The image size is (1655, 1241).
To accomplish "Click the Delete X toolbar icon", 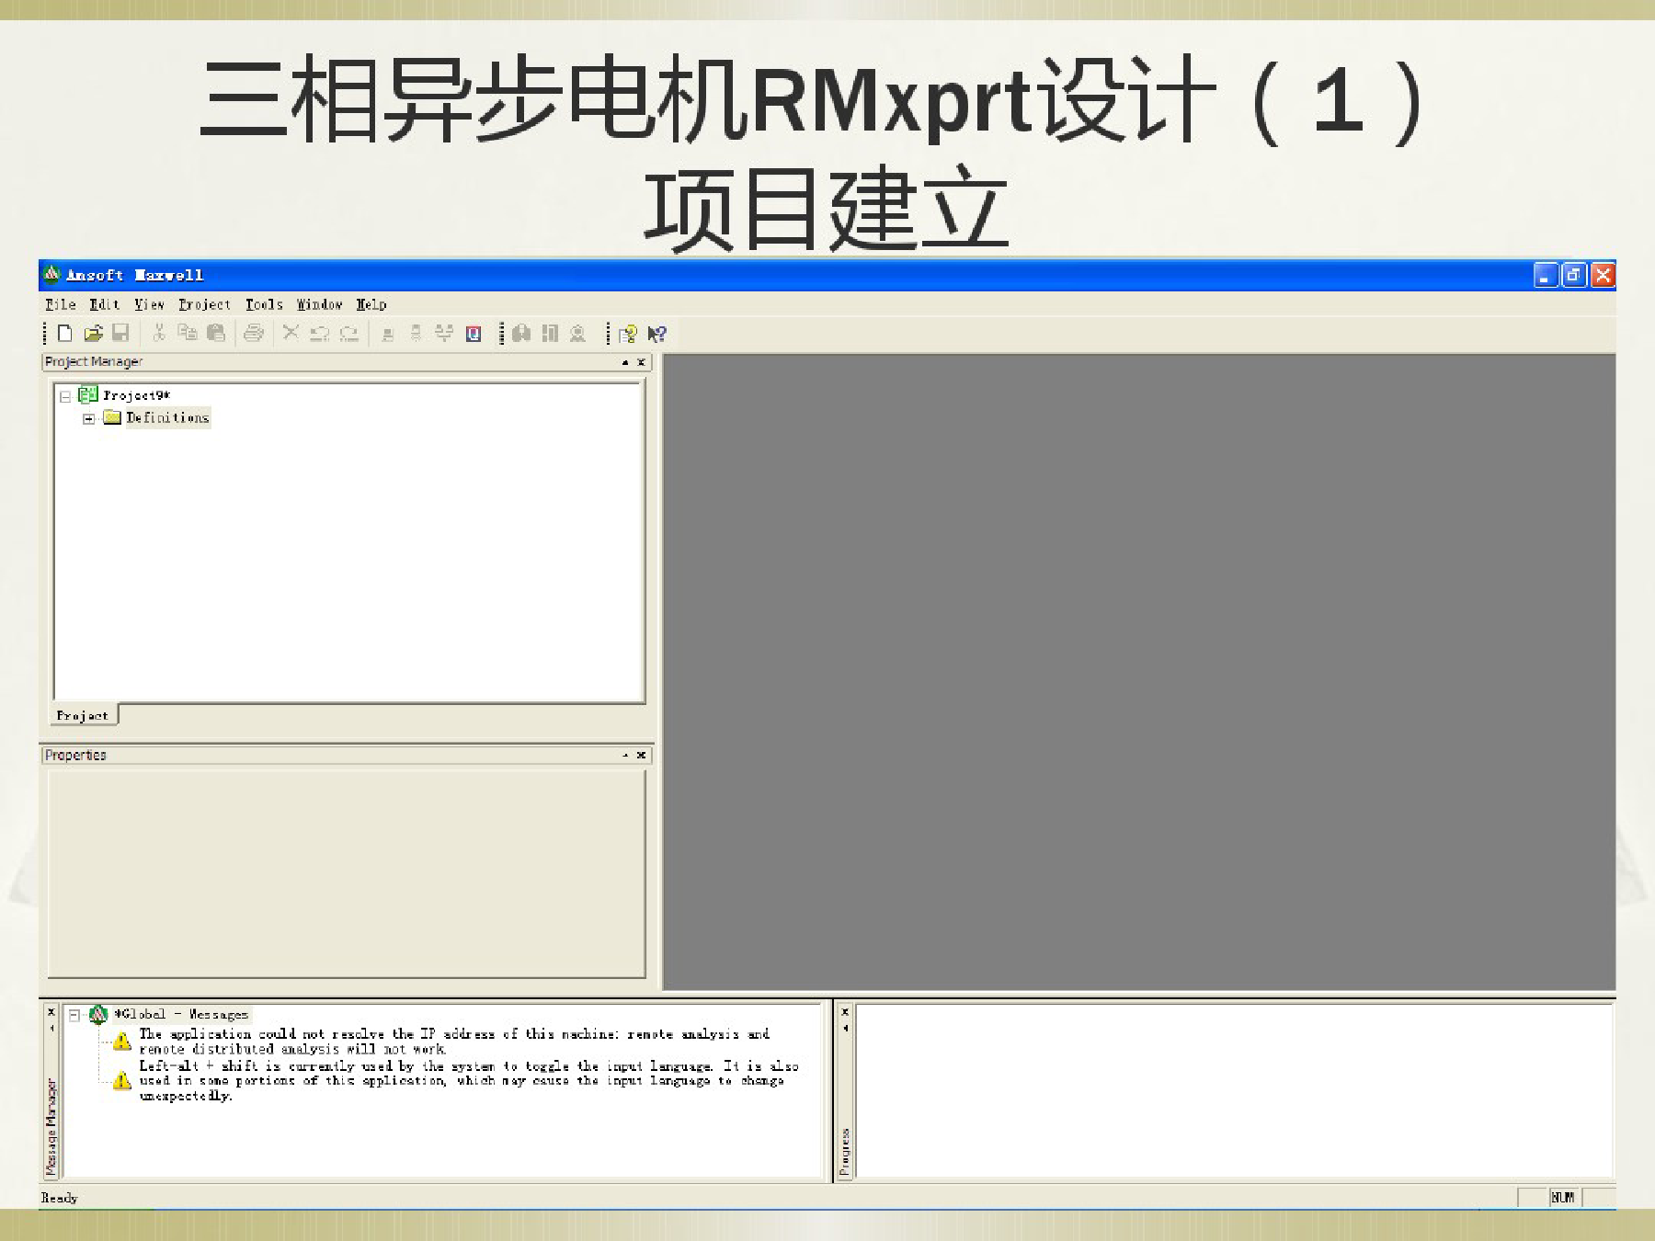I will click(x=291, y=333).
